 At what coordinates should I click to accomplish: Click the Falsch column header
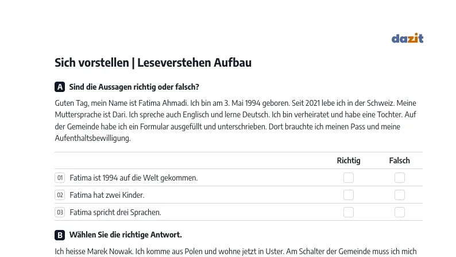(400, 160)
